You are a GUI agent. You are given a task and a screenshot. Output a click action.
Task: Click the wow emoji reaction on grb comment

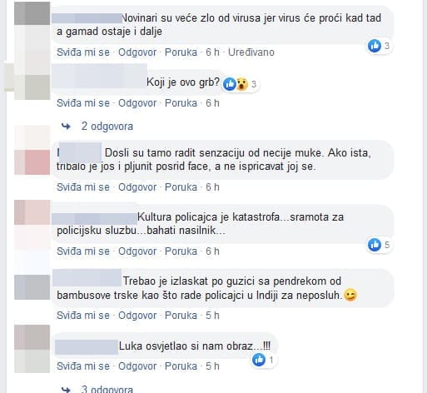(x=242, y=84)
